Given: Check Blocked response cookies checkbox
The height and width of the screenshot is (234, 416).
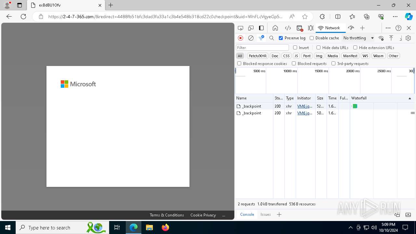Looking at the screenshot, I should coord(239,64).
